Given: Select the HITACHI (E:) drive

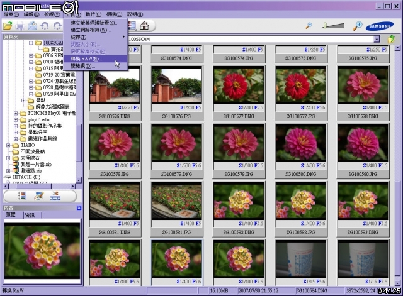Looking at the screenshot, I should point(26,177).
